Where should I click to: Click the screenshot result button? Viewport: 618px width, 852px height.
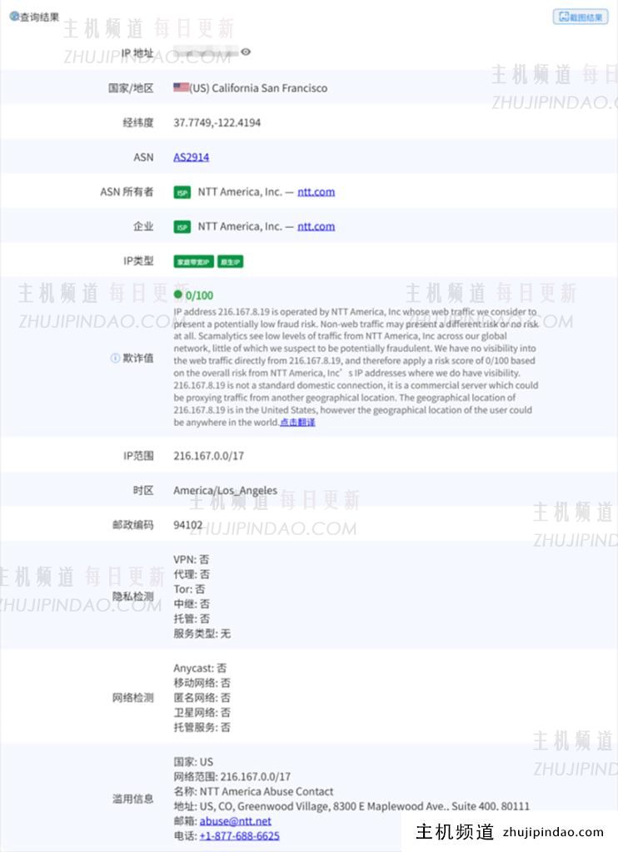tap(581, 17)
